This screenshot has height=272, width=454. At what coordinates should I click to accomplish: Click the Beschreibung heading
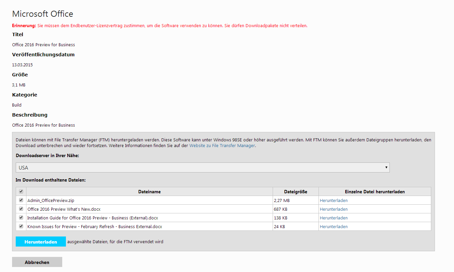30,115
